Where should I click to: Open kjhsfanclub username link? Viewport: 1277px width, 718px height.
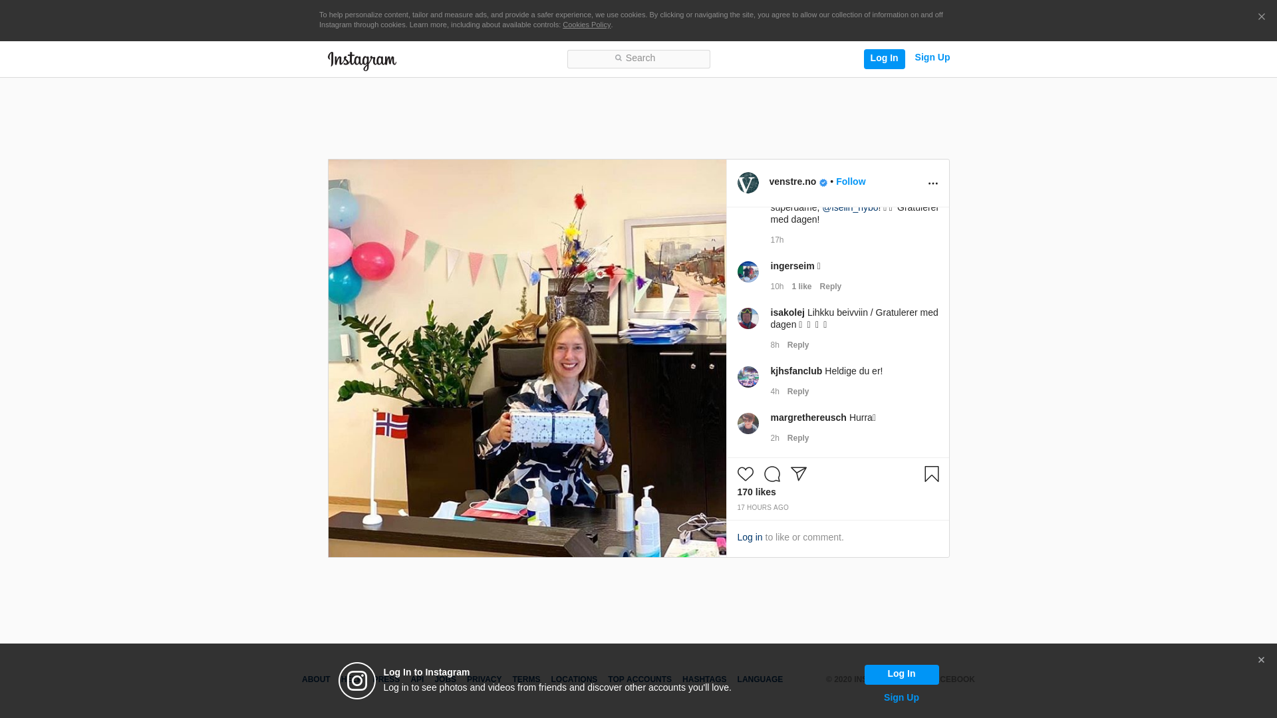click(x=796, y=371)
